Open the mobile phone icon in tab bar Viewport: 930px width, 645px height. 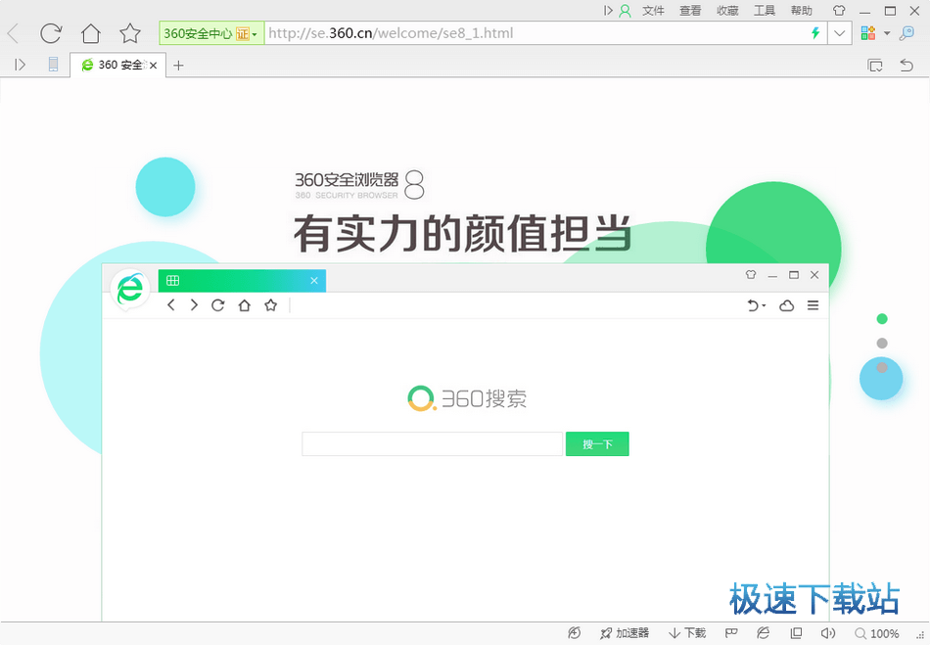(x=54, y=64)
